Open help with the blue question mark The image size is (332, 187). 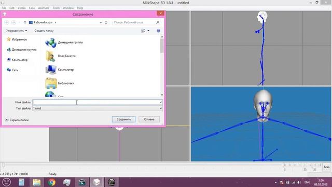pyautogui.click(x=158, y=31)
